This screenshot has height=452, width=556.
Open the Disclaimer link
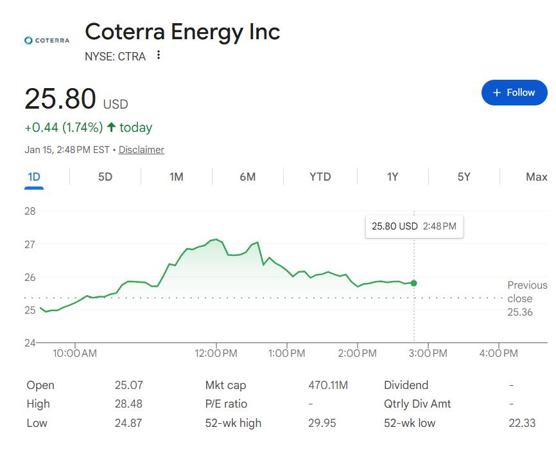tap(141, 150)
